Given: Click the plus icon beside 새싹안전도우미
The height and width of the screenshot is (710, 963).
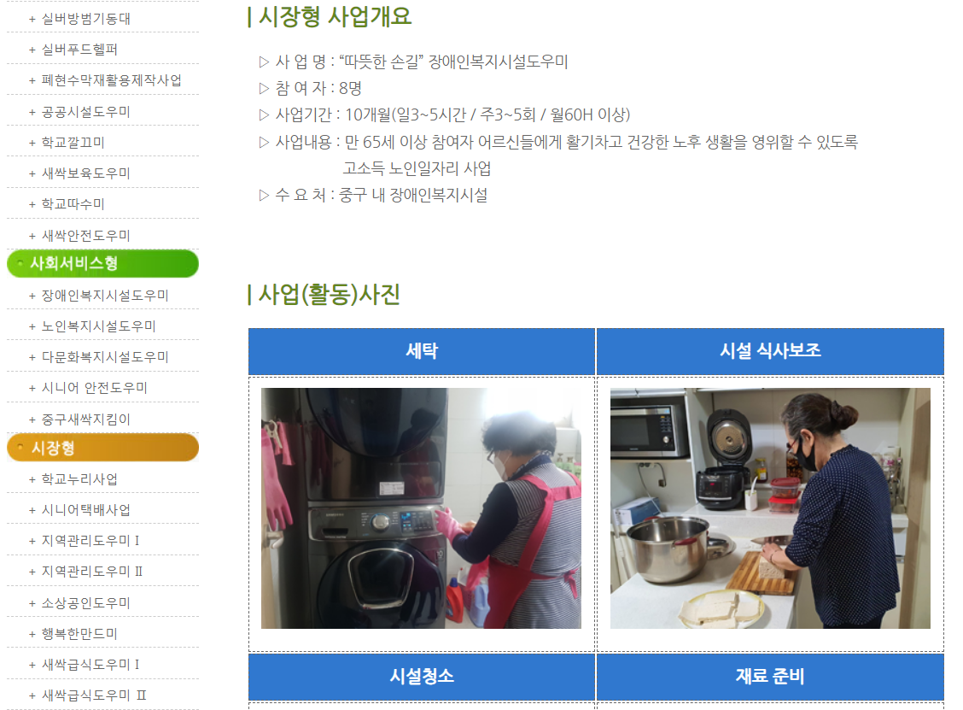Looking at the screenshot, I should tap(32, 236).
